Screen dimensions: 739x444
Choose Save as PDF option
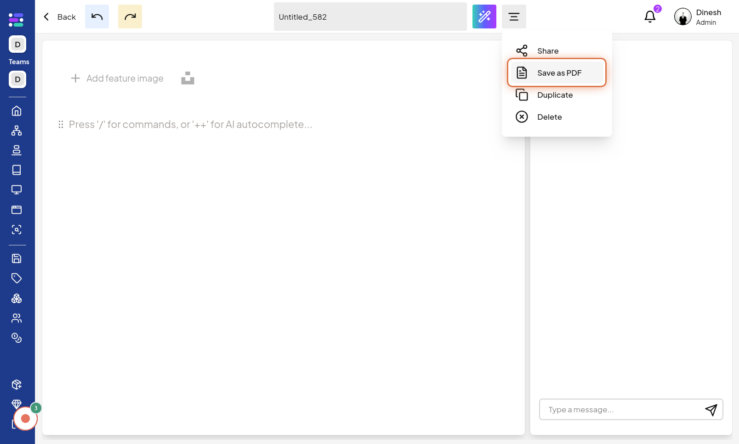point(557,73)
